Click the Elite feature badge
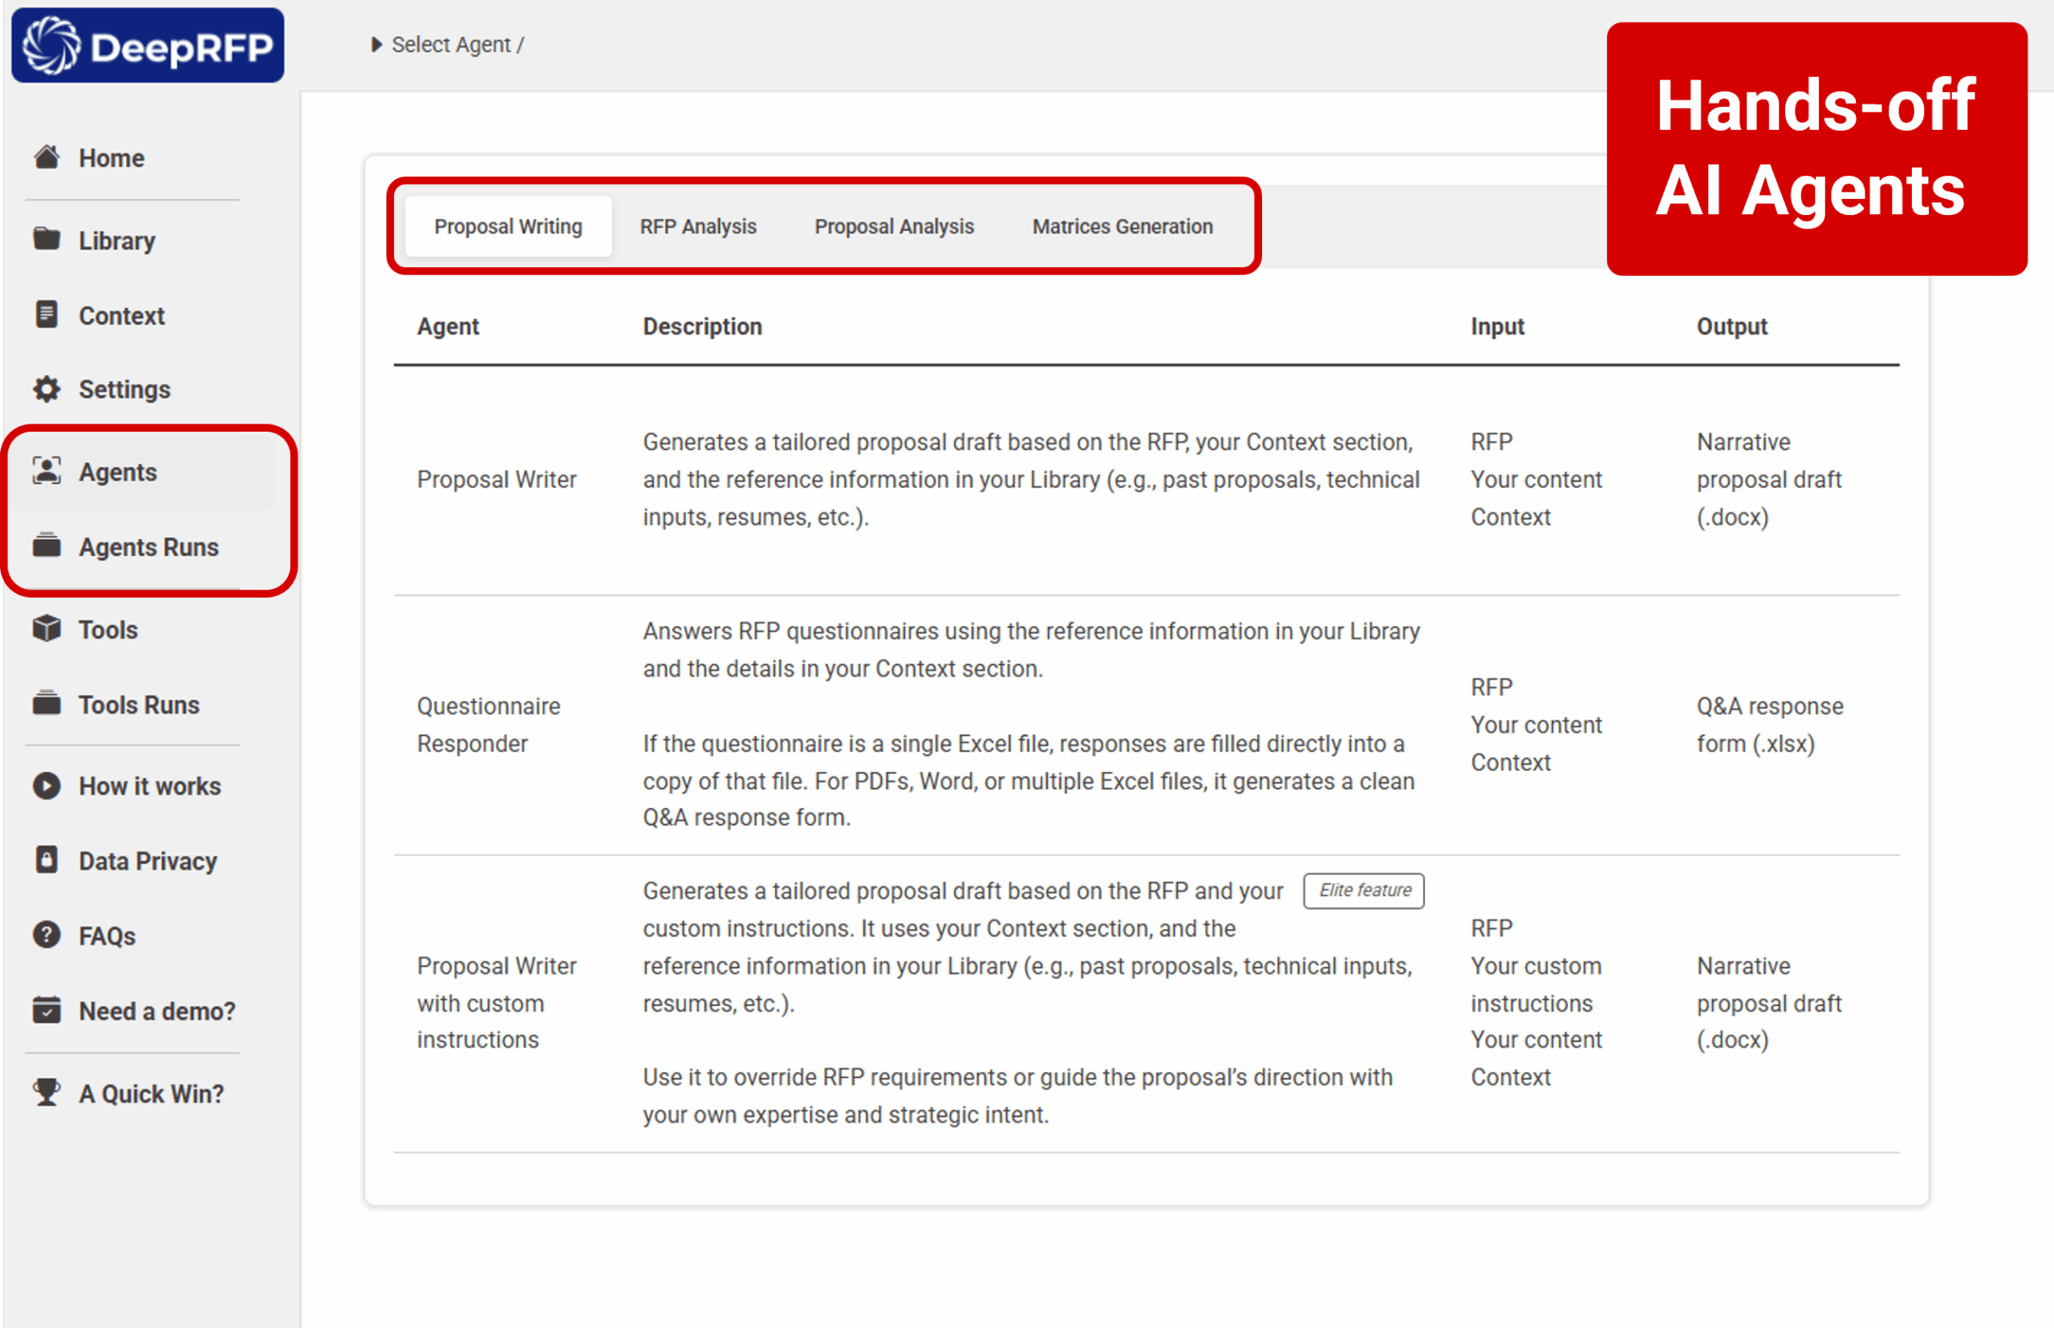 [x=1363, y=891]
